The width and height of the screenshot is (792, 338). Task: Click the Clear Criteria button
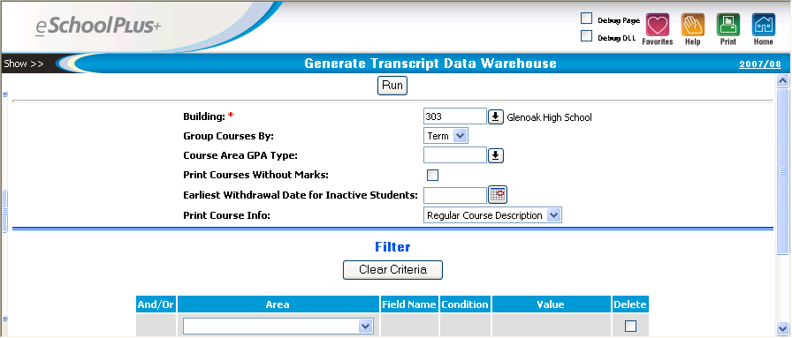pyautogui.click(x=393, y=269)
